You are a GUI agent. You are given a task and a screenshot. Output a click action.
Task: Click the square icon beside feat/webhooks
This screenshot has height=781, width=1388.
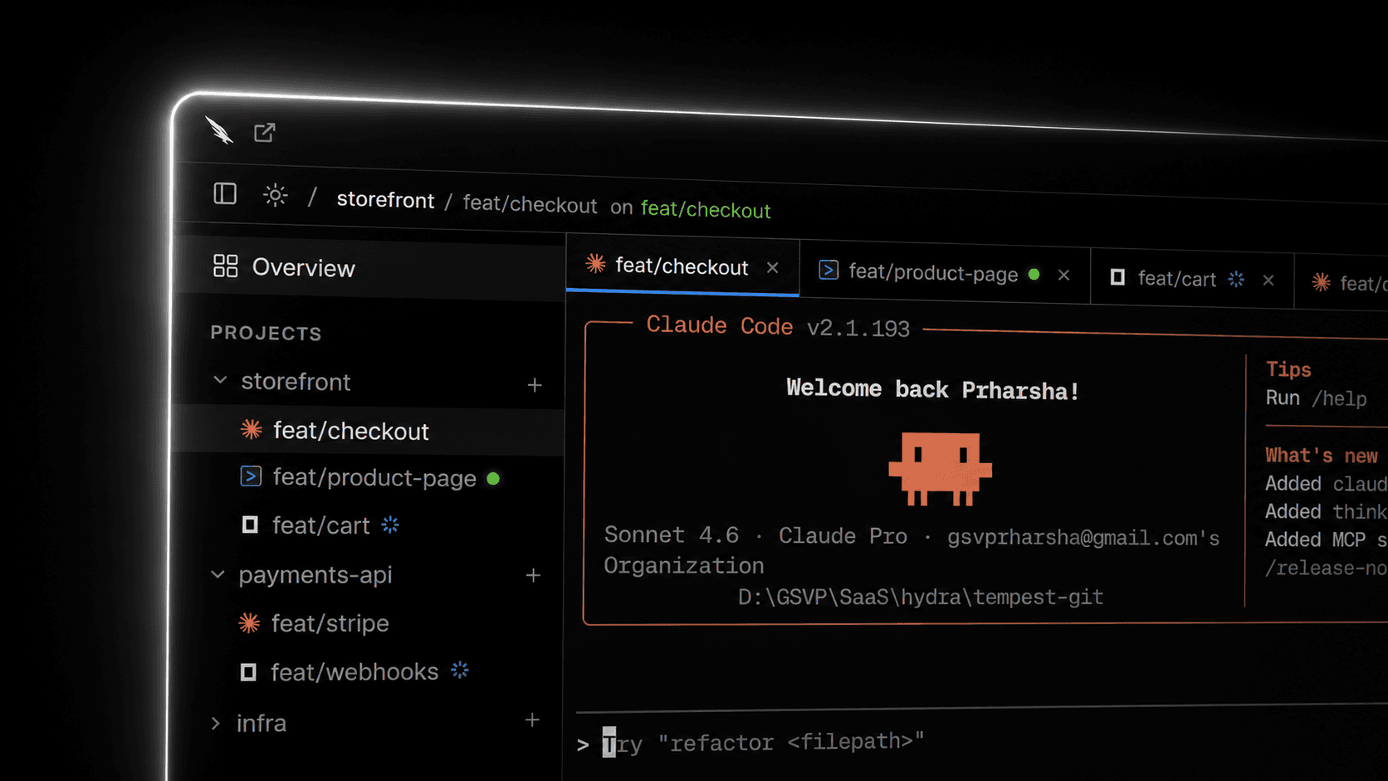(x=247, y=671)
